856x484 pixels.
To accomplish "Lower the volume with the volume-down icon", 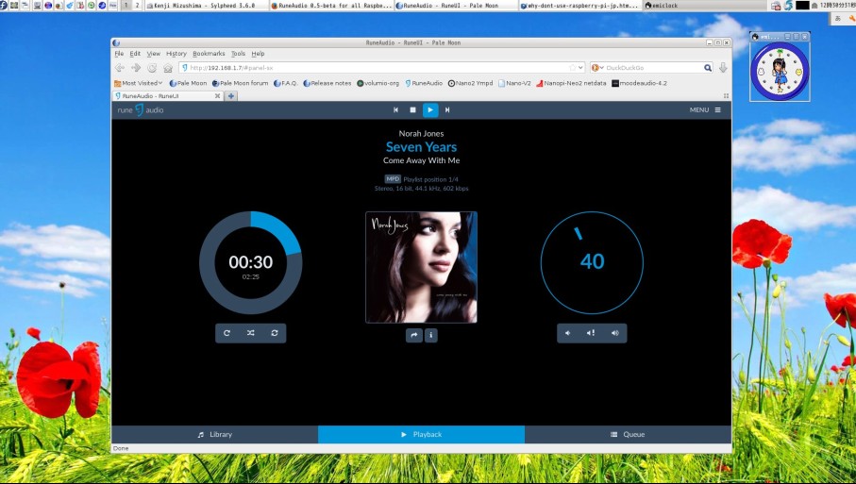I will pos(568,333).
